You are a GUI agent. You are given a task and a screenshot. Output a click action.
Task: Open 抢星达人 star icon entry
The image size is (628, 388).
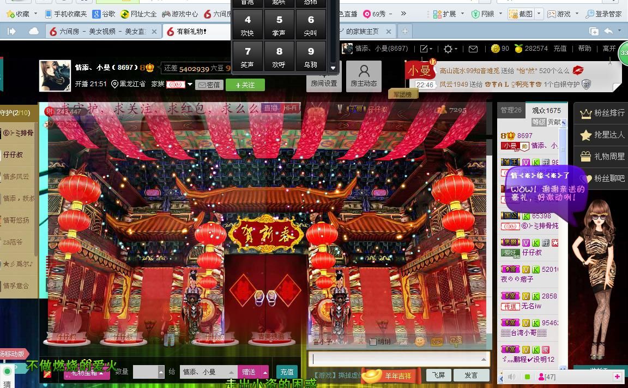tap(602, 135)
